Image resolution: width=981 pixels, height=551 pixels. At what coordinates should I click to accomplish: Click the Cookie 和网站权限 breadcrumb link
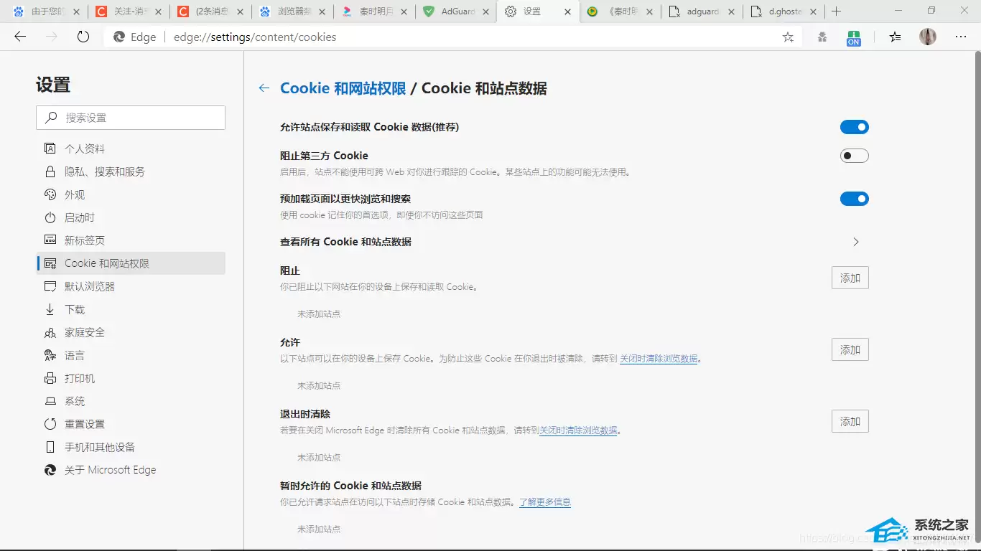pyautogui.click(x=343, y=88)
